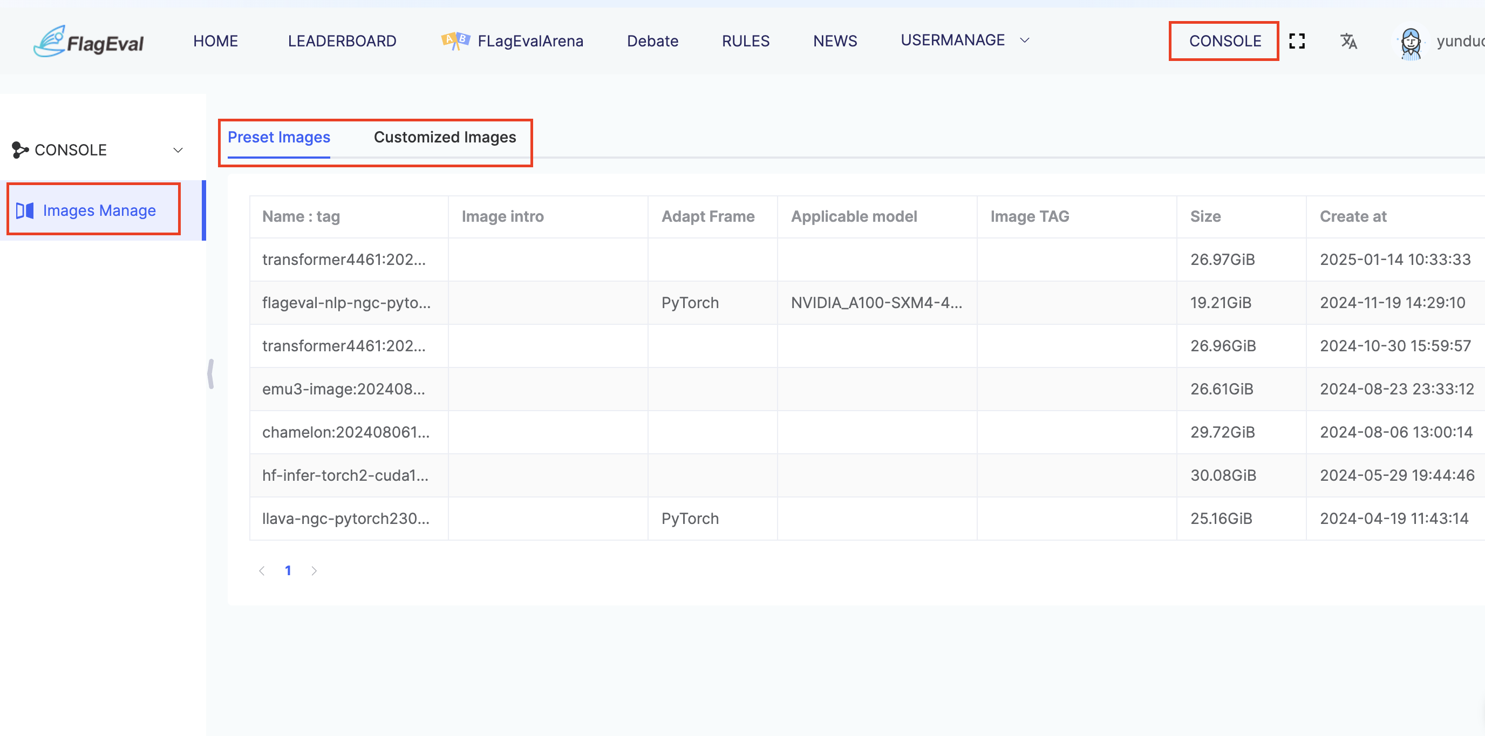The width and height of the screenshot is (1485, 736).
Task: Open LEADERBOARD in the top menu
Action: pyautogui.click(x=342, y=41)
